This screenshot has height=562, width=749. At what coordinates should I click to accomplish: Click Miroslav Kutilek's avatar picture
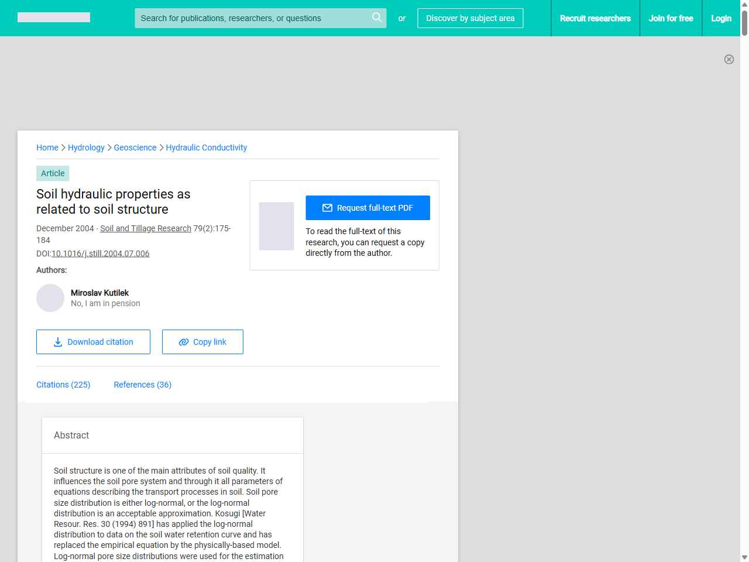point(50,298)
